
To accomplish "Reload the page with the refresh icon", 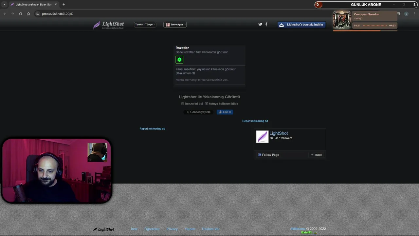I will (20, 14).
